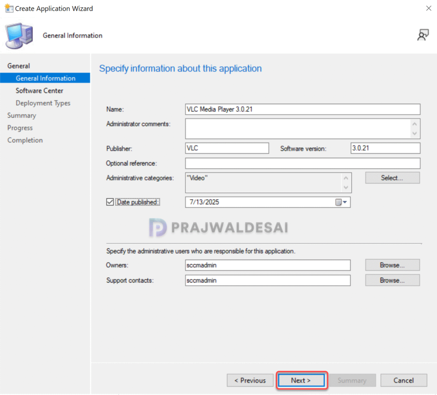
Task: Click the greyed Summary button
Action: click(x=352, y=380)
